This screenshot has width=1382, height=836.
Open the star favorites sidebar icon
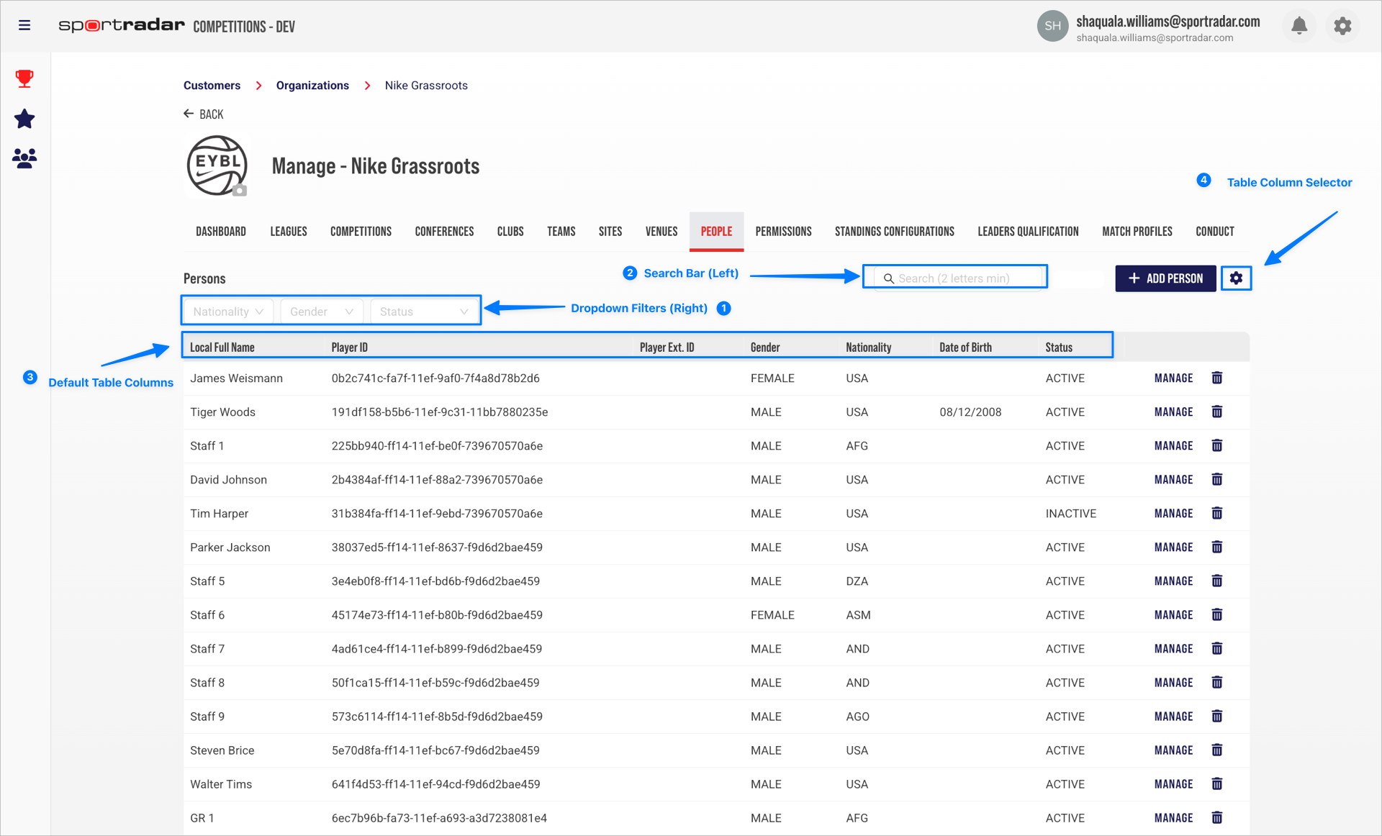pyautogui.click(x=24, y=119)
